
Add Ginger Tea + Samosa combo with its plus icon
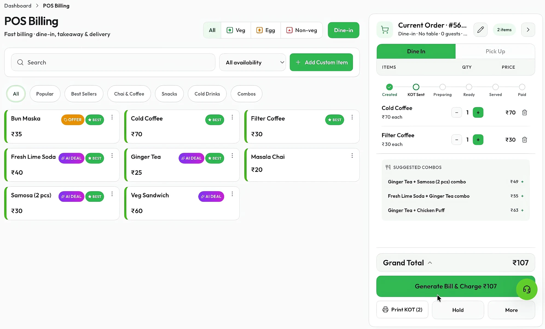(522, 182)
